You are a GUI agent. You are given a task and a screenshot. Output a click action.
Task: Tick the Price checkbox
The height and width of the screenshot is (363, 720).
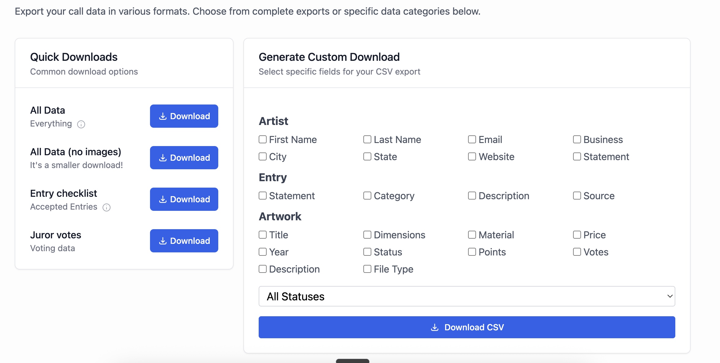[577, 235]
